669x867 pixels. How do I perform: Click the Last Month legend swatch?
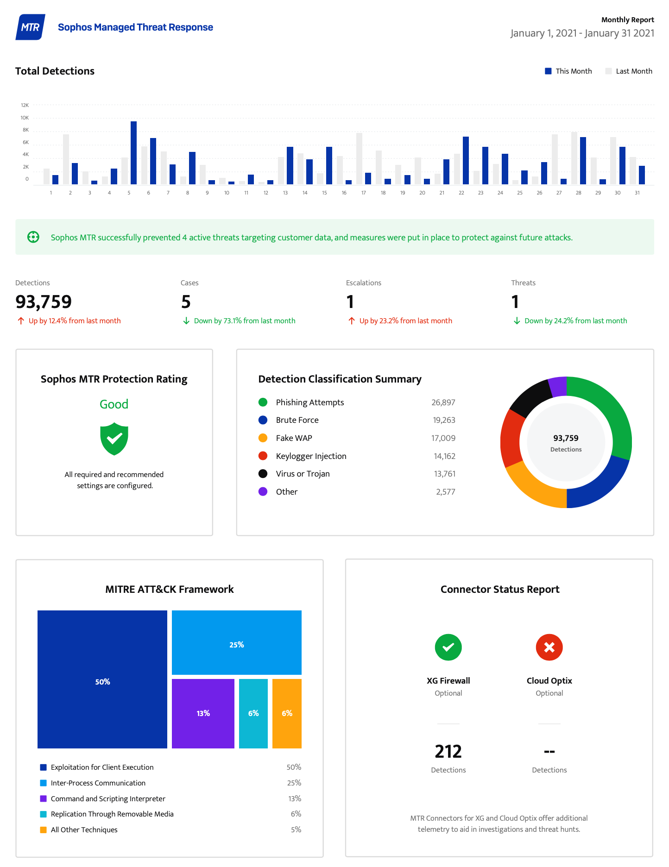coord(608,71)
